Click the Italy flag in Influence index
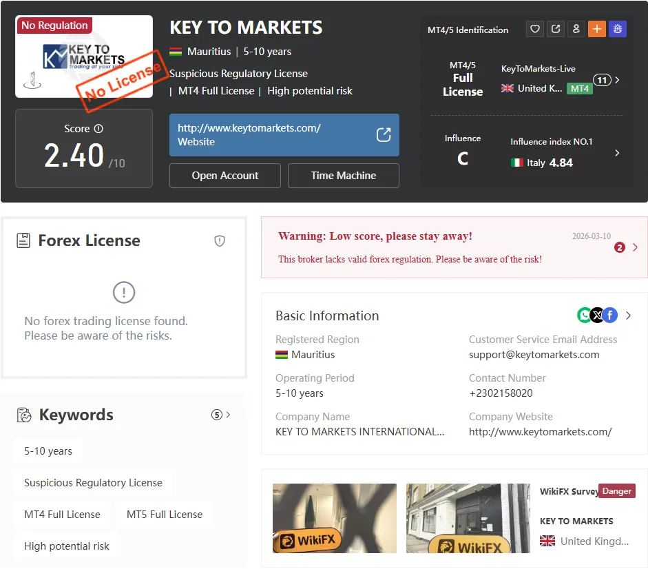 click(x=516, y=163)
